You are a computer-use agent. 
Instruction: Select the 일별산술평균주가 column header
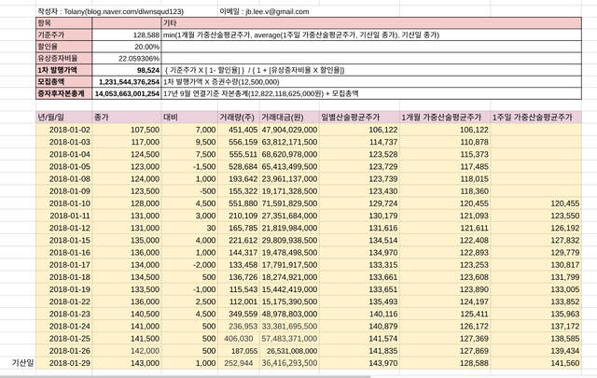click(359, 118)
